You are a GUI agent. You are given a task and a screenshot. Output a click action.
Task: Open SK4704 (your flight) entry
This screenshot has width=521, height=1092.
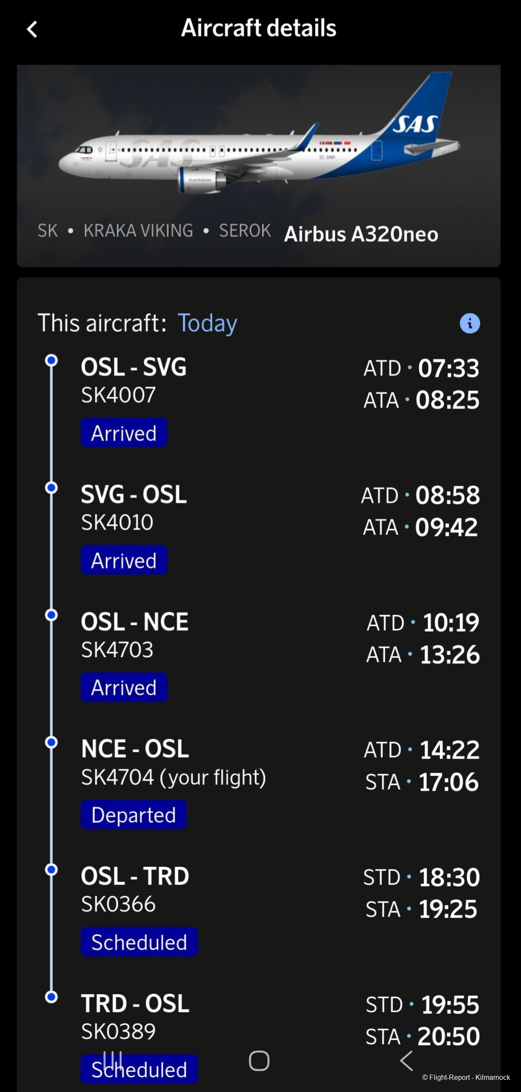click(x=174, y=763)
